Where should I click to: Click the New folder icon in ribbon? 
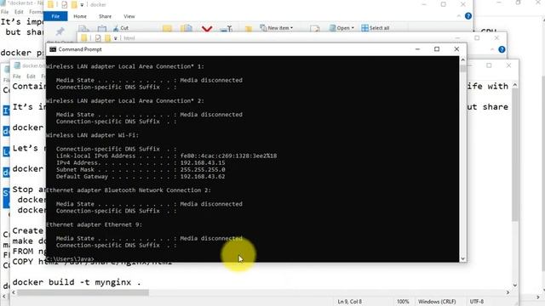click(x=248, y=28)
